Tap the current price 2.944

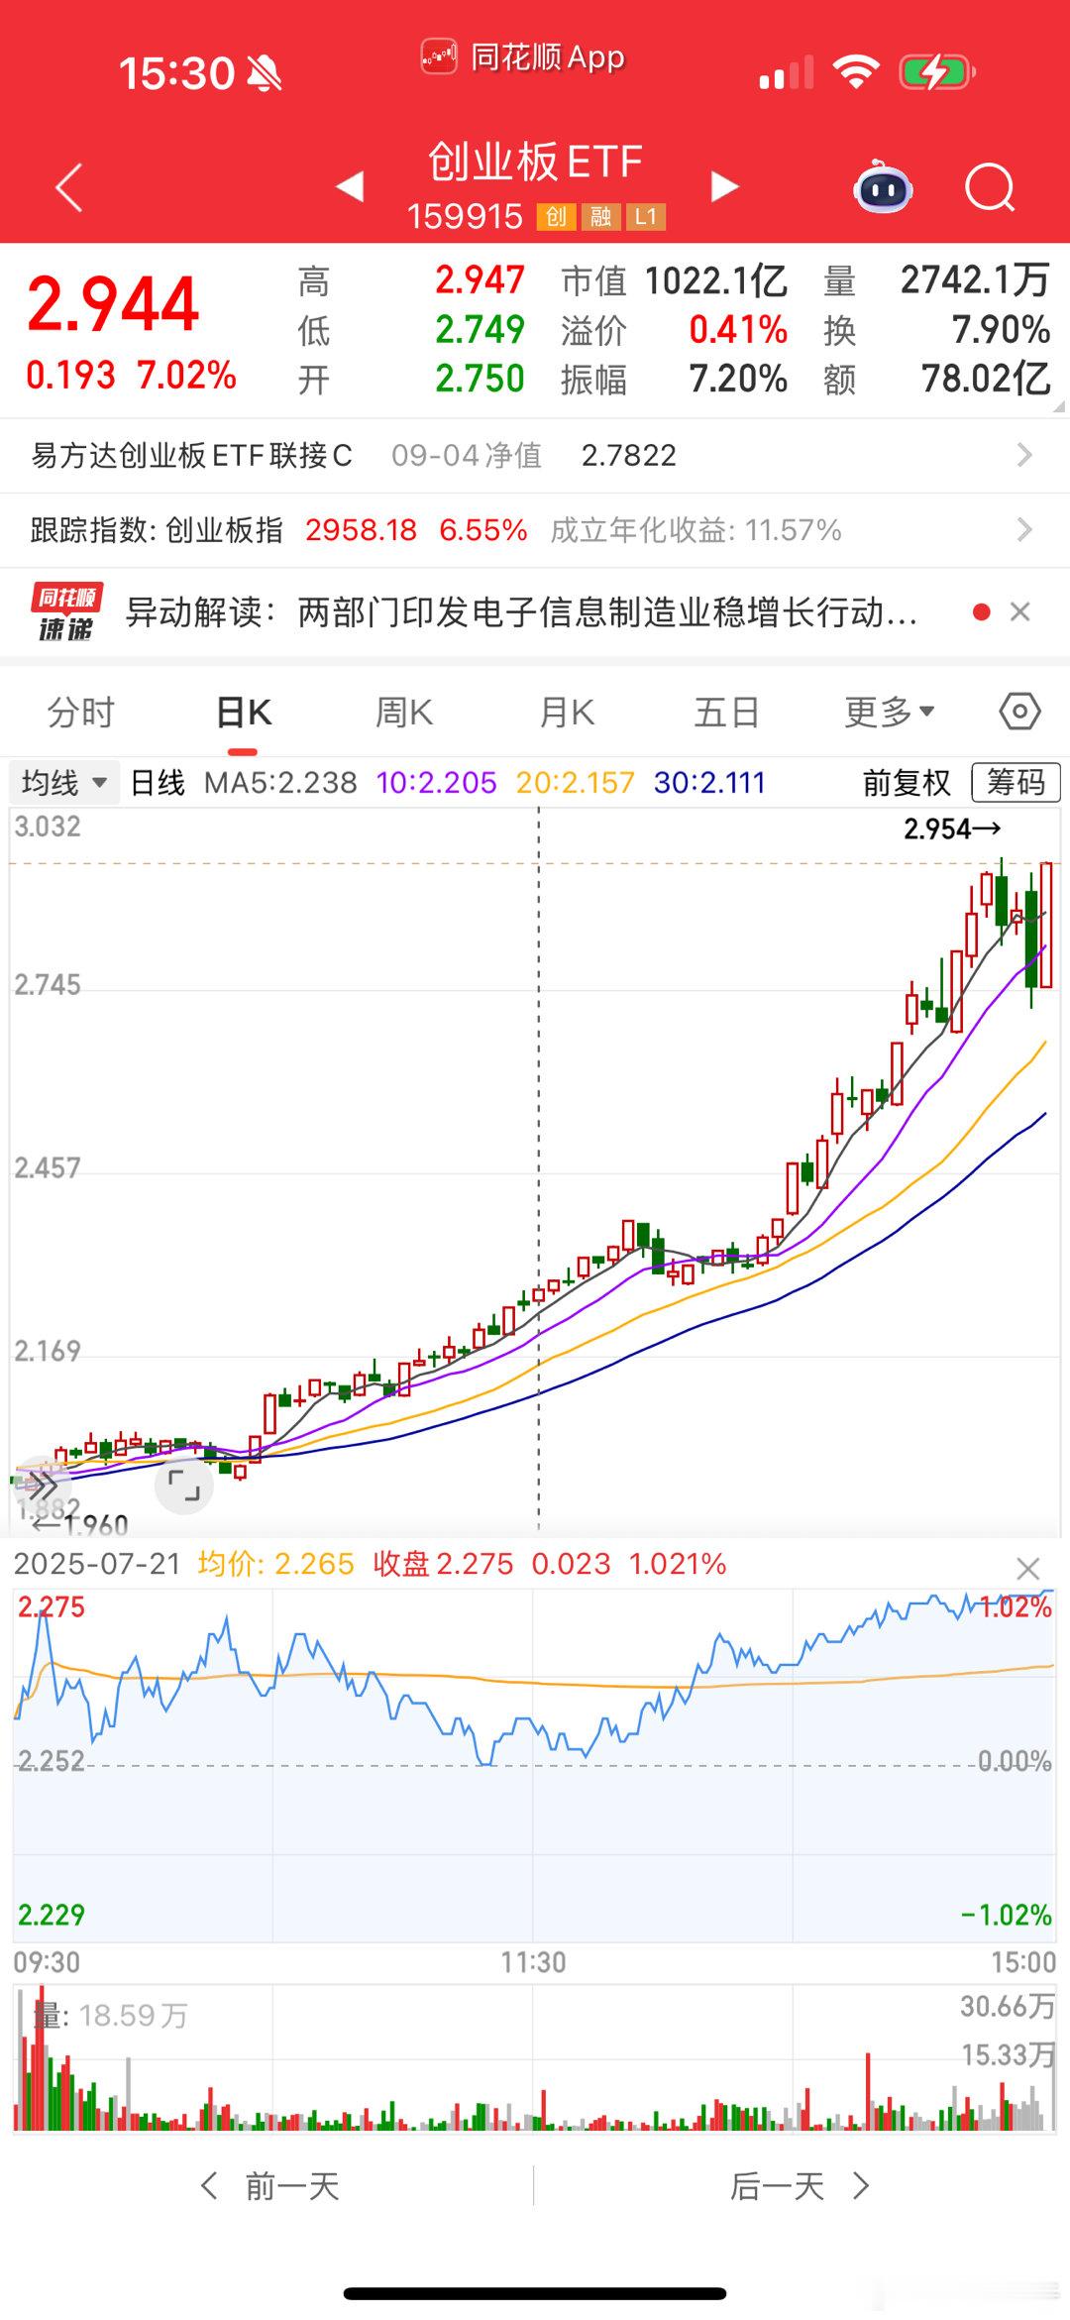(114, 303)
